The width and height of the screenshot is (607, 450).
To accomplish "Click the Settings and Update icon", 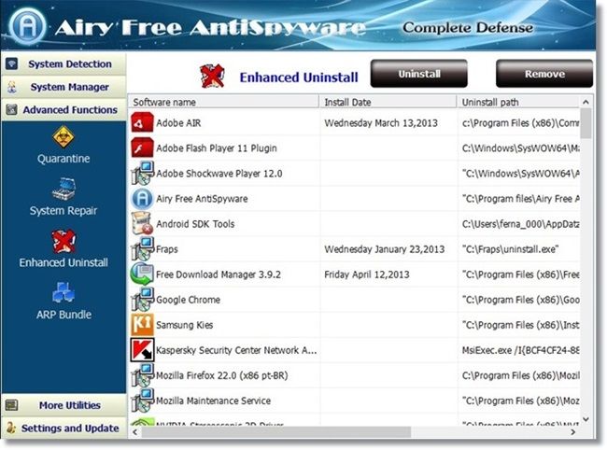I will pyautogui.click(x=11, y=428).
